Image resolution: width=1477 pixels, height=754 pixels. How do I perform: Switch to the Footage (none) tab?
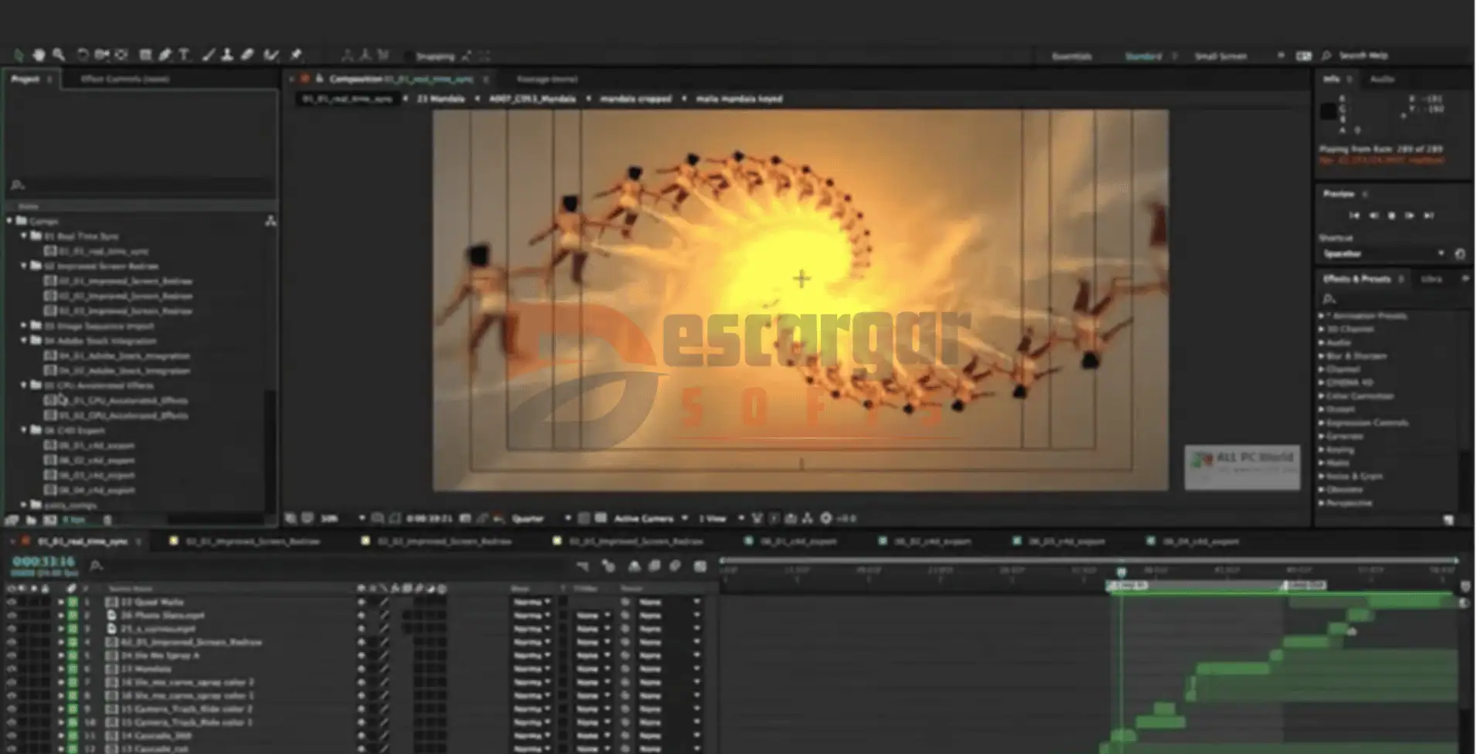[x=546, y=80]
